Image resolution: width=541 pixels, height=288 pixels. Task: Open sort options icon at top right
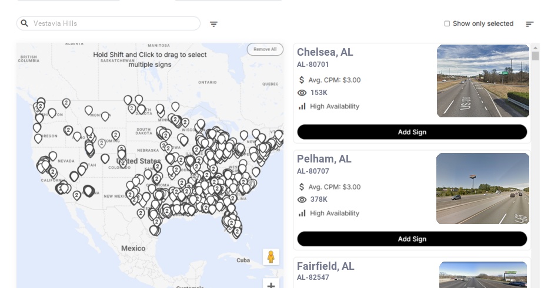pos(529,24)
